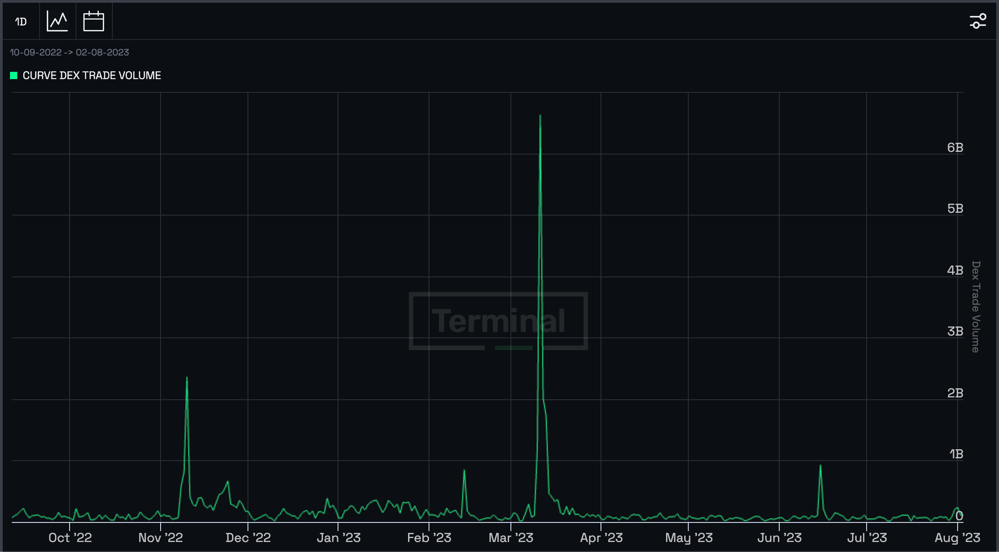Image resolution: width=999 pixels, height=552 pixels.
Task: Click the 0 y-axis value
Action: [959, 516]
